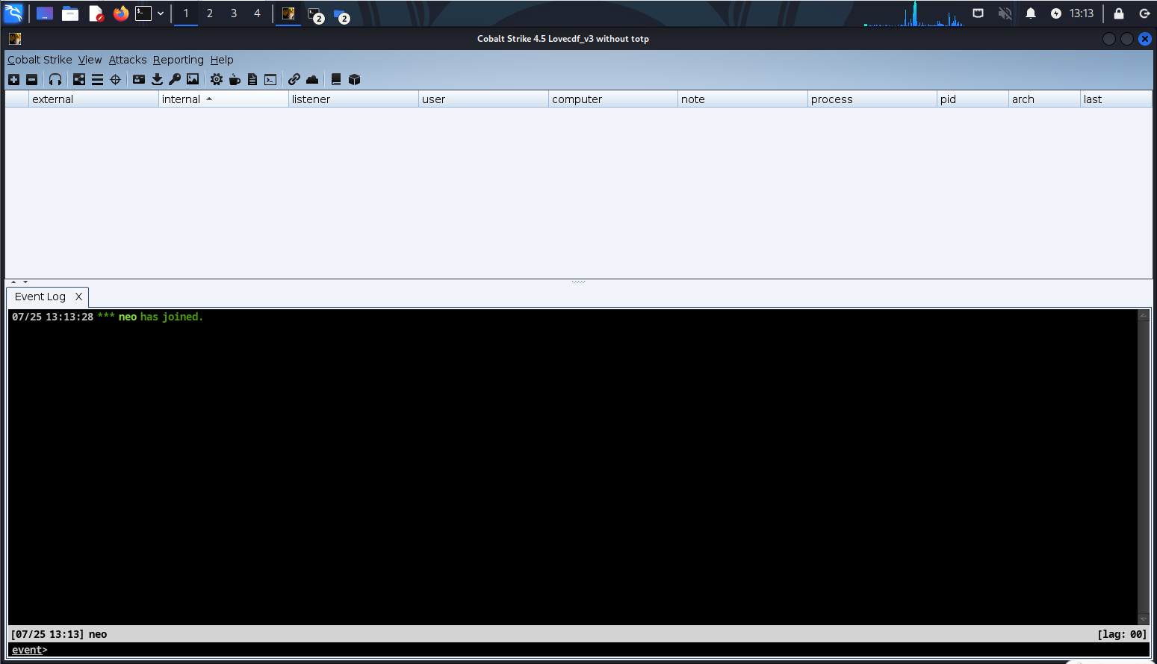Lock the screen with padlock icon
Screen dimensions: 1157x664
[x=1119, y=13]
